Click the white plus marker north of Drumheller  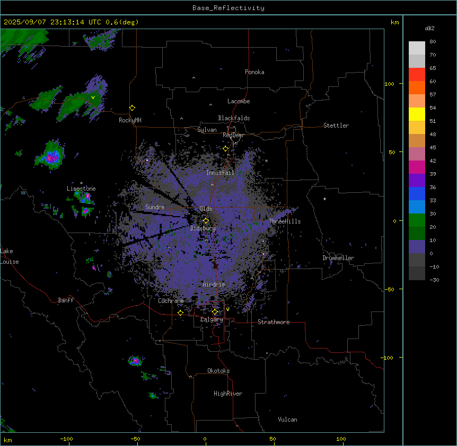[324, 199]
